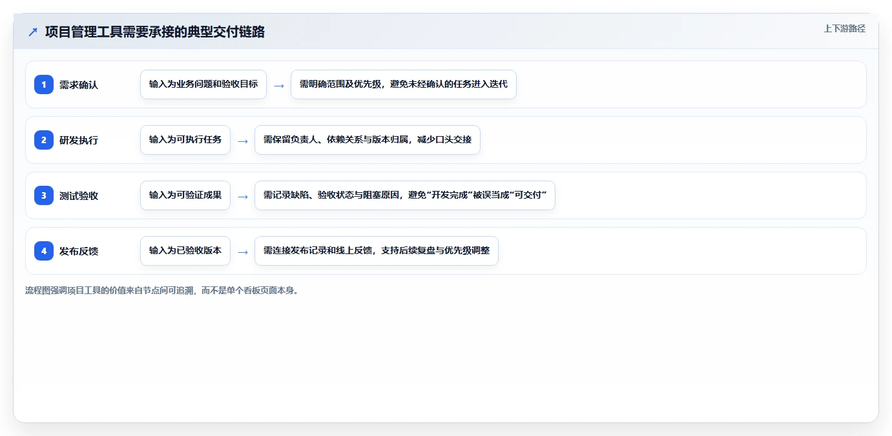Click step number badge 2
The height and width of the screenshot is (436, 892).
click(44, 140)
